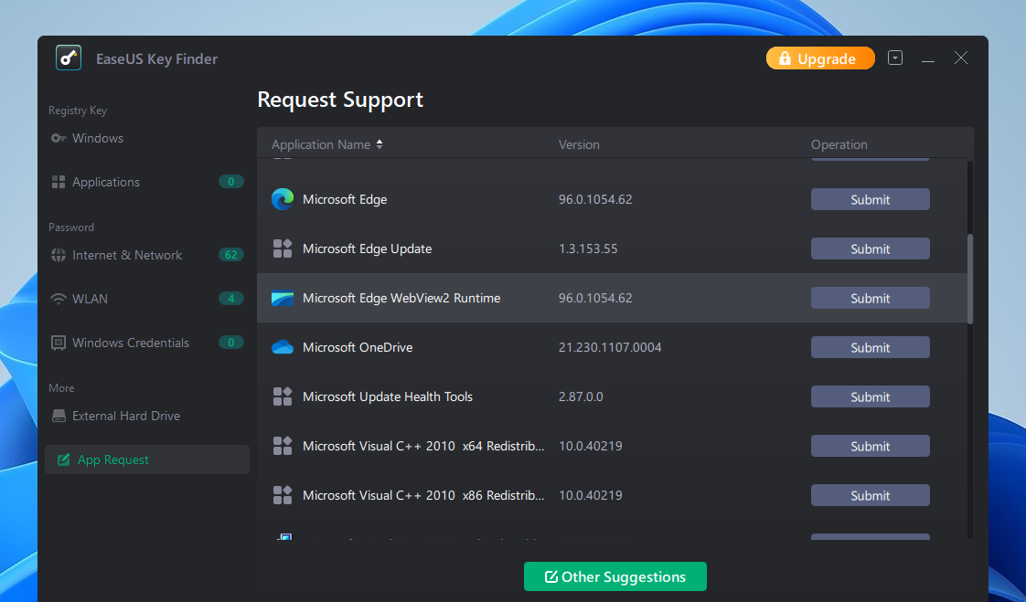Go to Windows Credentials section
The height and width of the screenshot is (602, 1026).
click(x=131, y=343)
